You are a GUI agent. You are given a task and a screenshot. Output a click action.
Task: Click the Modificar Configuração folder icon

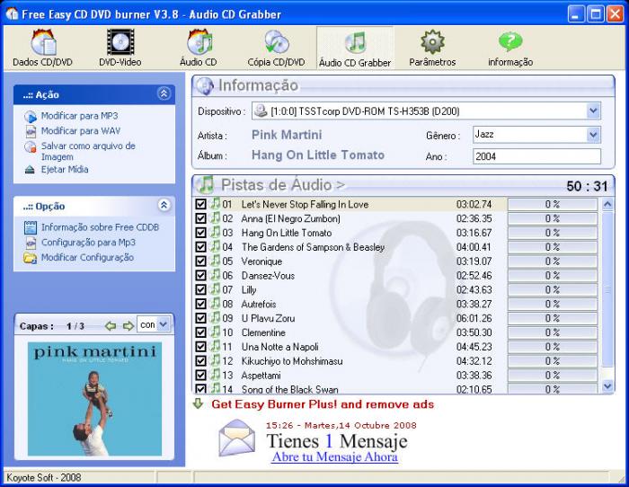pyautogui.click(x=31, y=258)
